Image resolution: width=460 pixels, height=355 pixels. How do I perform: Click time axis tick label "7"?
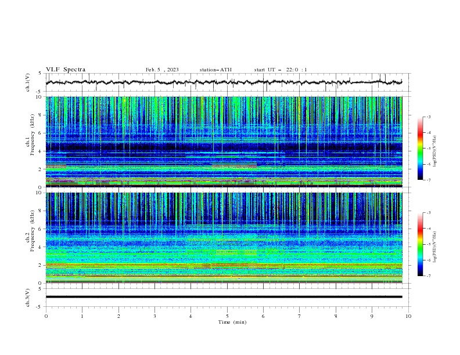300,316
